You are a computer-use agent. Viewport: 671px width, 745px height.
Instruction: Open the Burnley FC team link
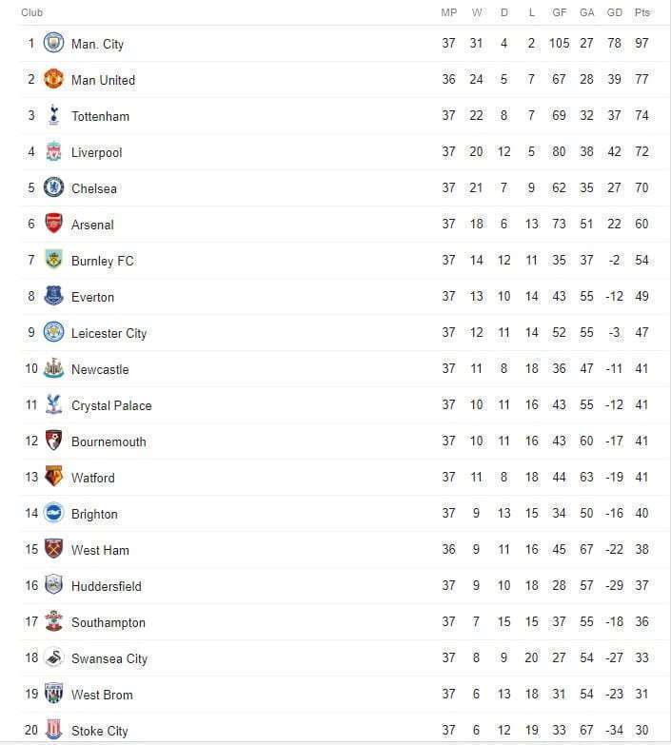pyautogui.click(x=103, y=261)
